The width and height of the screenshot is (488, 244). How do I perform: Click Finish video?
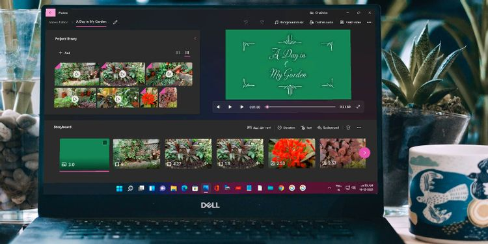(x=351, y=22)
